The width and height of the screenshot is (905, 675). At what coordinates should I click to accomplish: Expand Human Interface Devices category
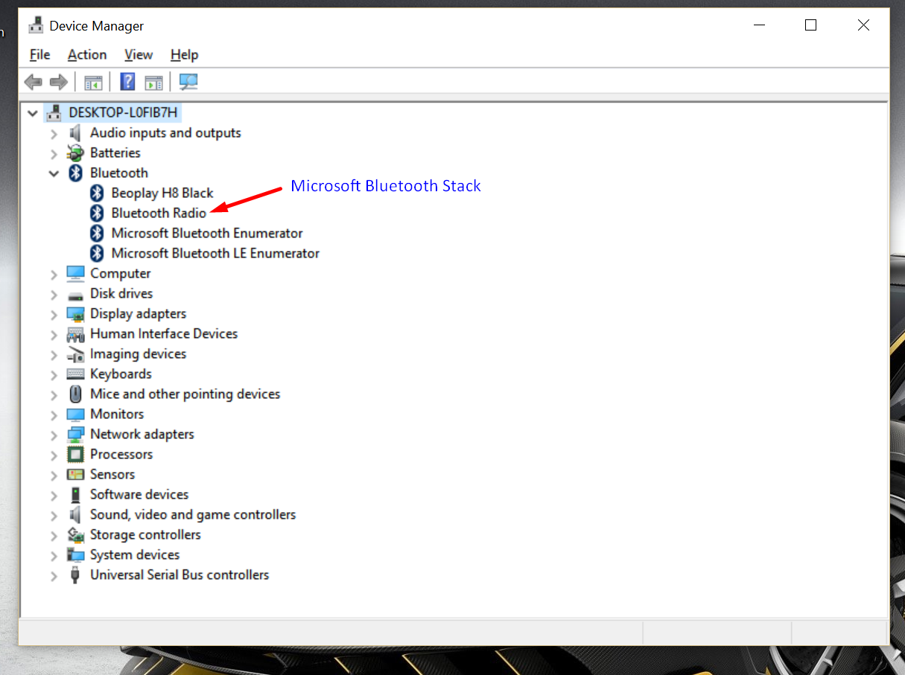pos(54,334)
